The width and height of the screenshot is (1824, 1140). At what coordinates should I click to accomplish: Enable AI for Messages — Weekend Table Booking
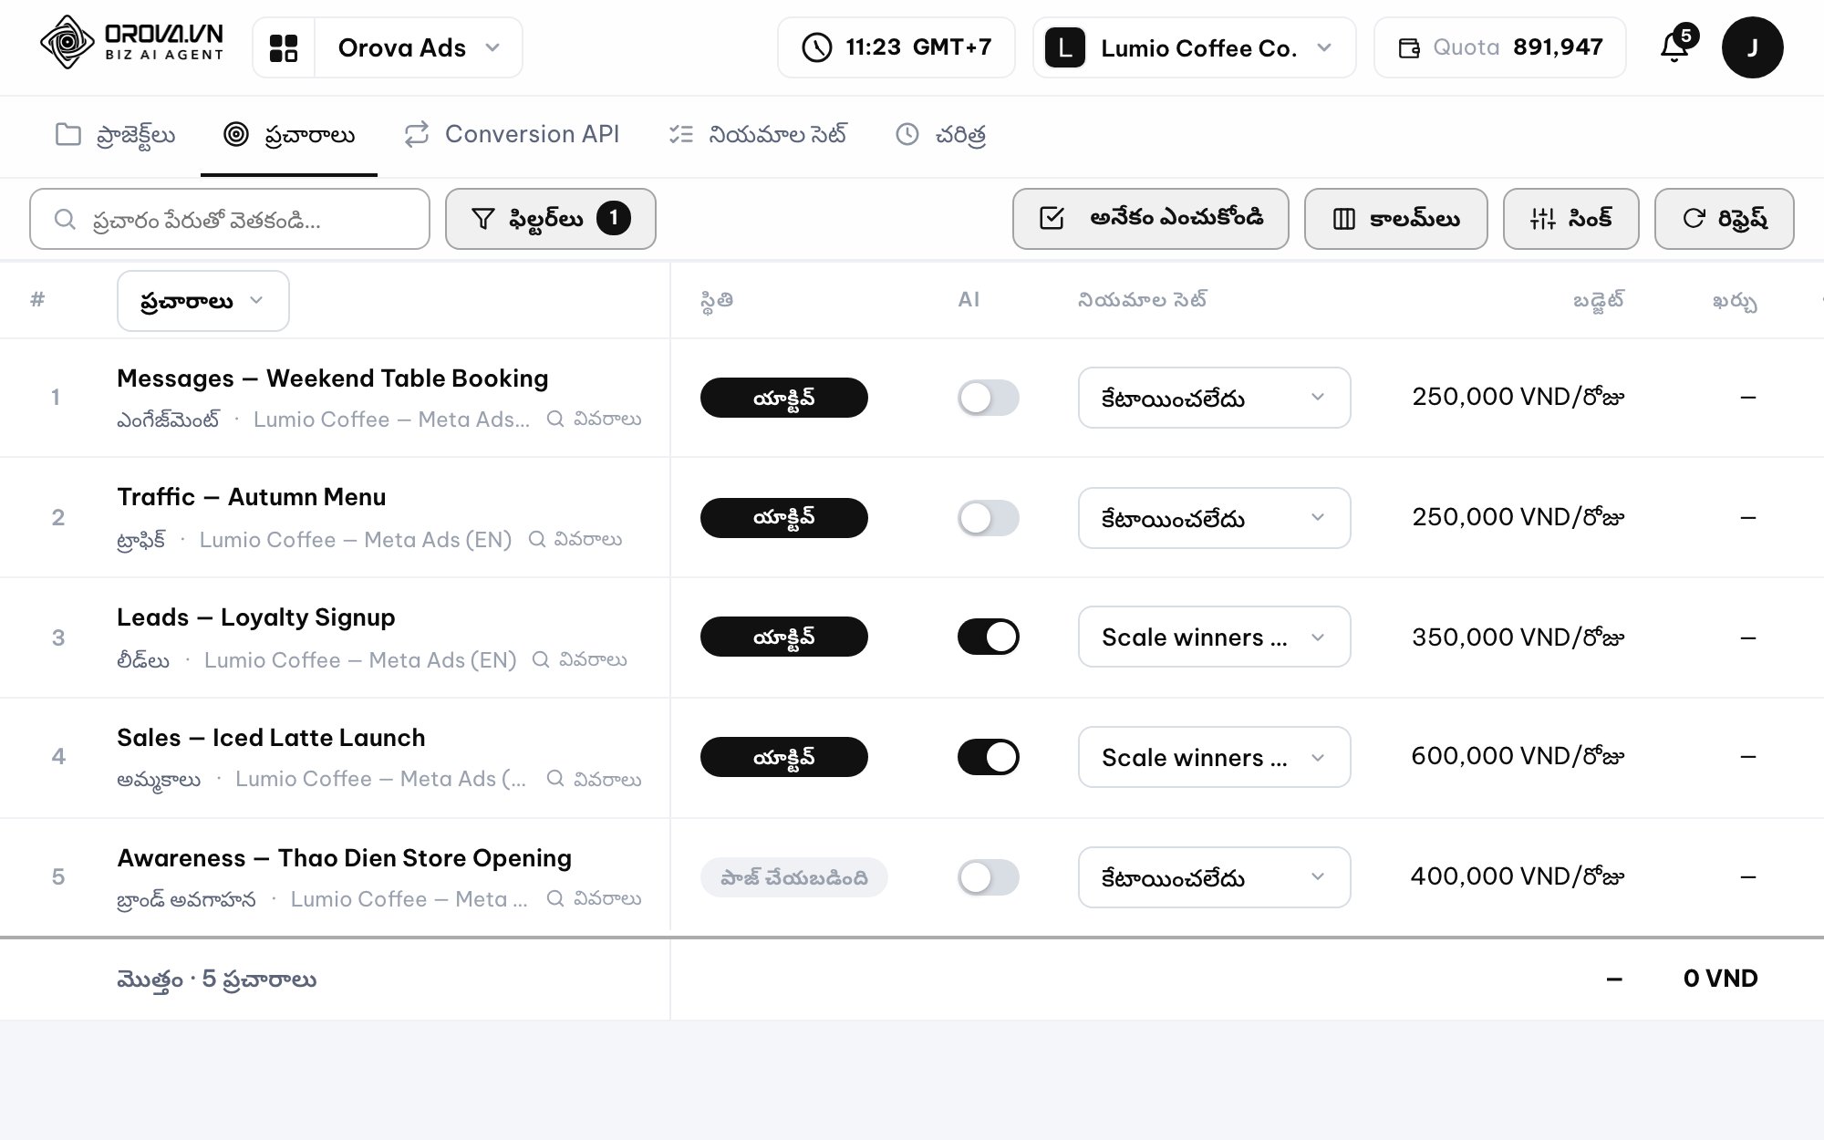pyautogui.click(x=988, y=398)
